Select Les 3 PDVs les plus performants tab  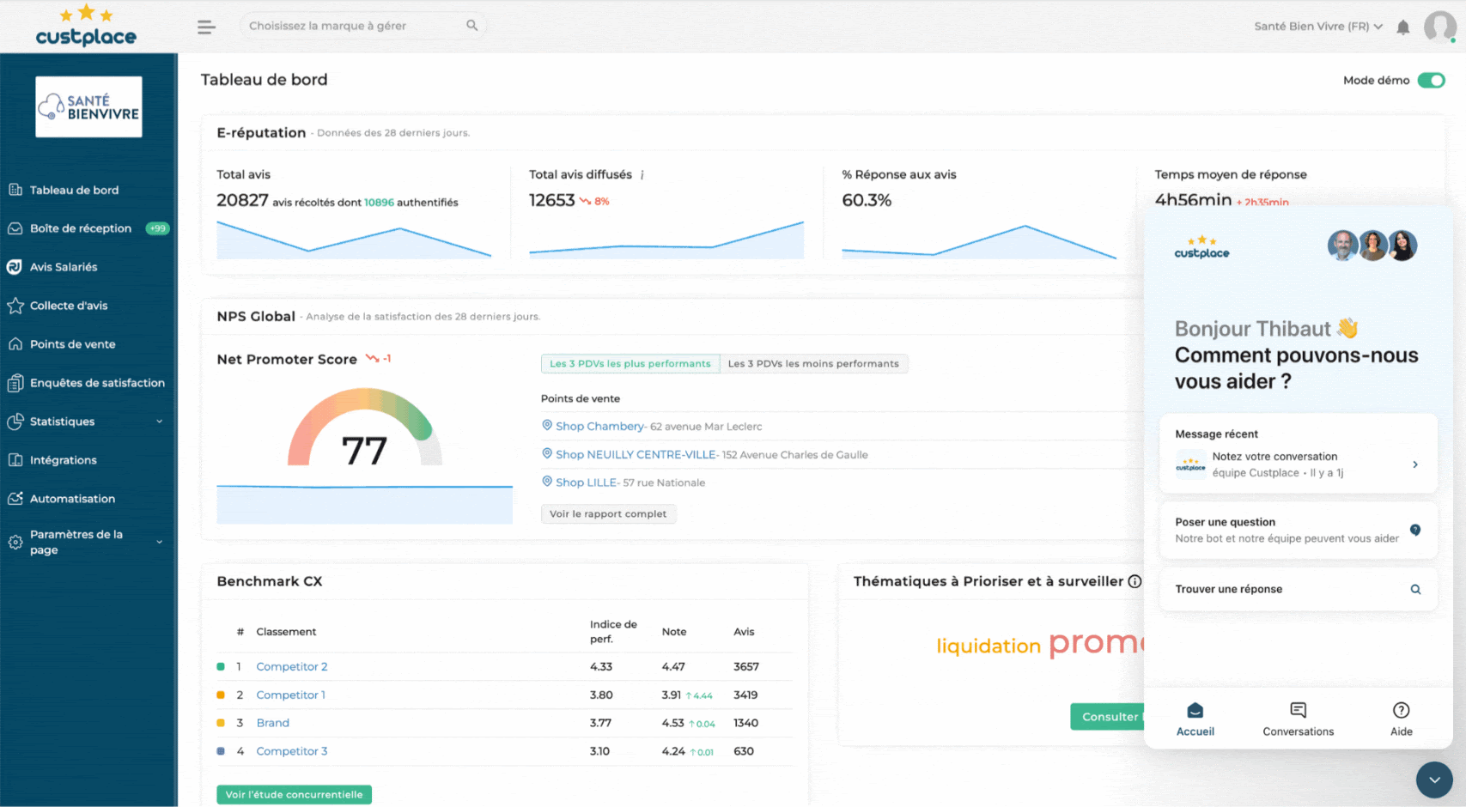click(630, 364)
